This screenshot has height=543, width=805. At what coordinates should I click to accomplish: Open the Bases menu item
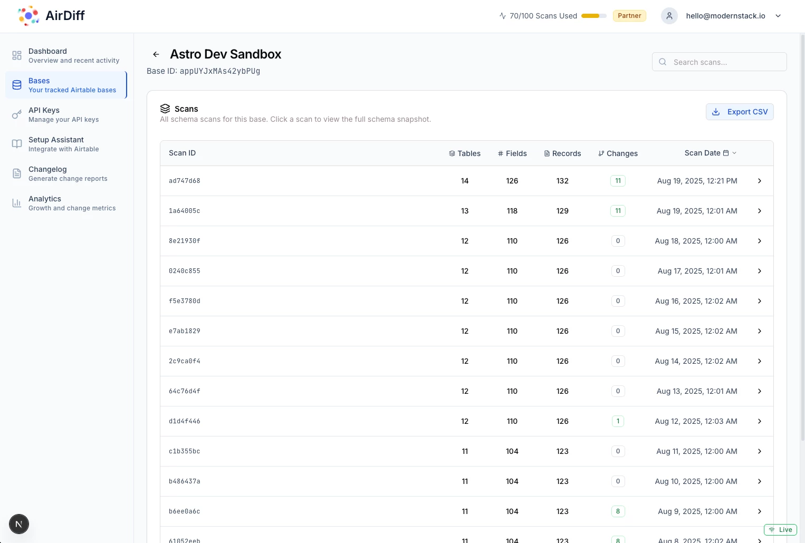(x=66, y=85)
